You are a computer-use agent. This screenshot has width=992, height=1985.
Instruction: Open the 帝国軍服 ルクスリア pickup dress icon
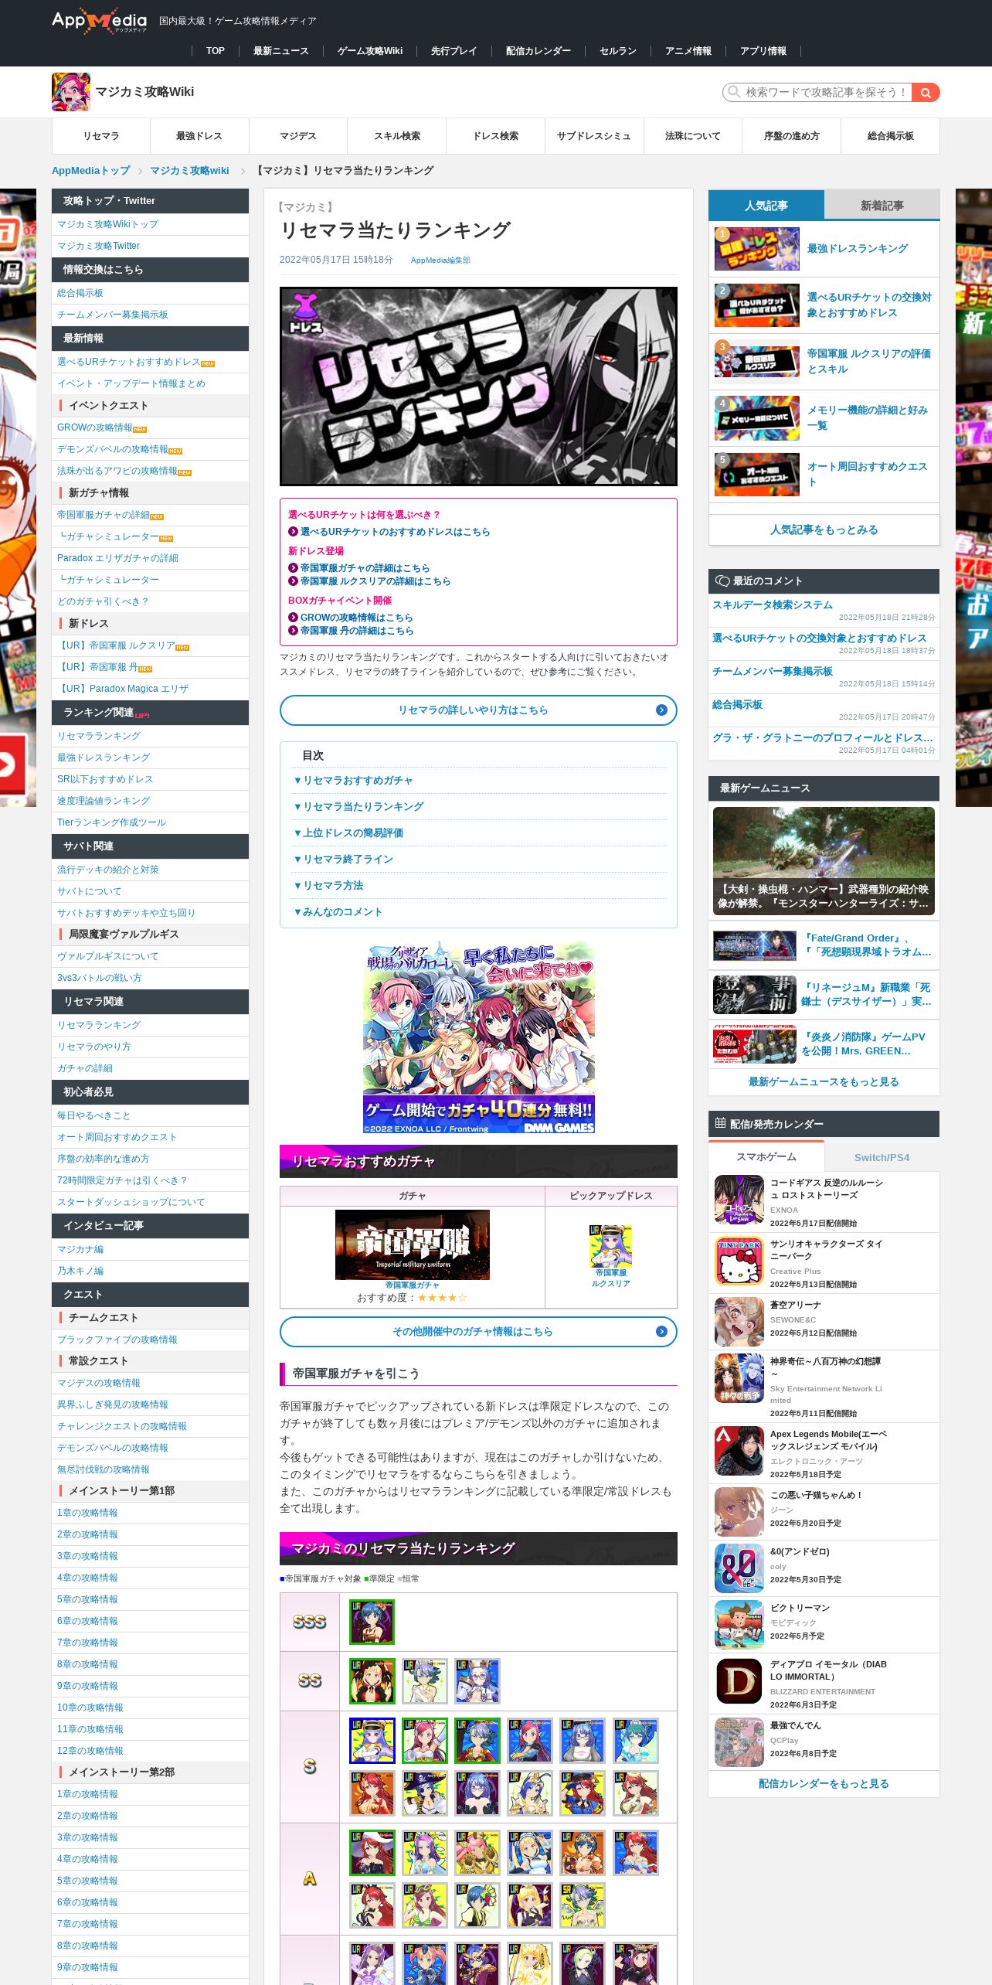tap(611, 1245)
